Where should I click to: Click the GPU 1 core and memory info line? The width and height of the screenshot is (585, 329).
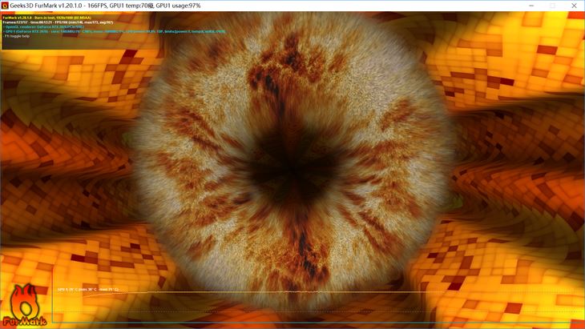pos(115,32)
